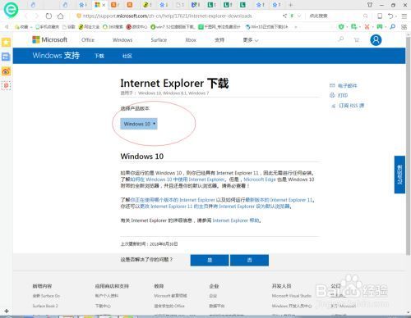This screenshot has width=411, height=318.
Task: Open the Surface menu item
Action: pyautogui.click(x=159, y=40)
